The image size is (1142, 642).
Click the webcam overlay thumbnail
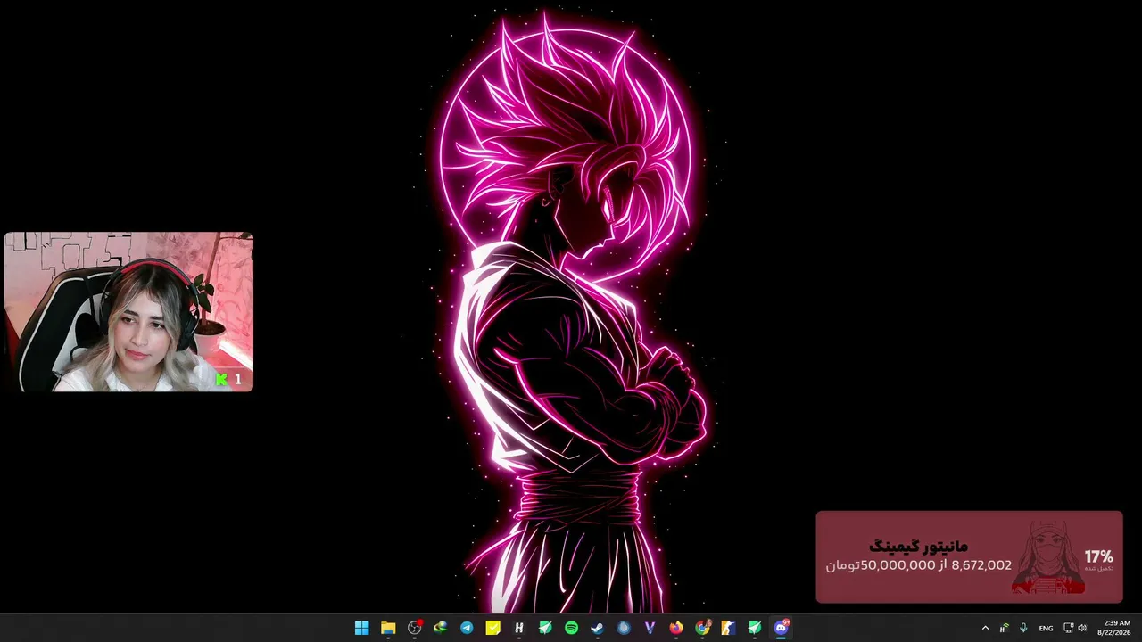click(x=128, y=312)
